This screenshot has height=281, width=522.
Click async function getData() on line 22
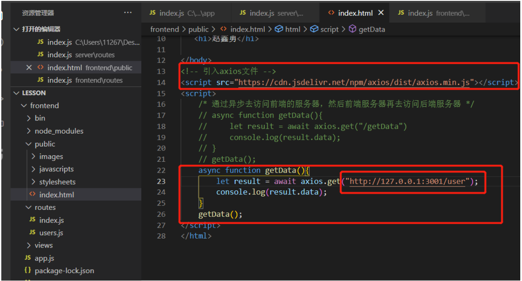254,170
